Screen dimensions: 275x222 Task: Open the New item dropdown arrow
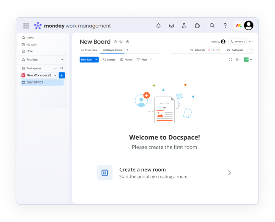point(96,60)
